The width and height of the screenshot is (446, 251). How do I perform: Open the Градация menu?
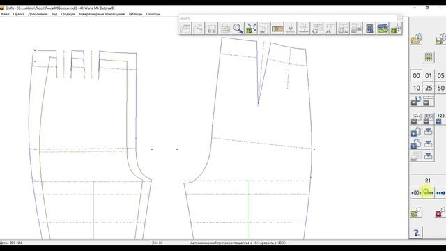(68, 14)
